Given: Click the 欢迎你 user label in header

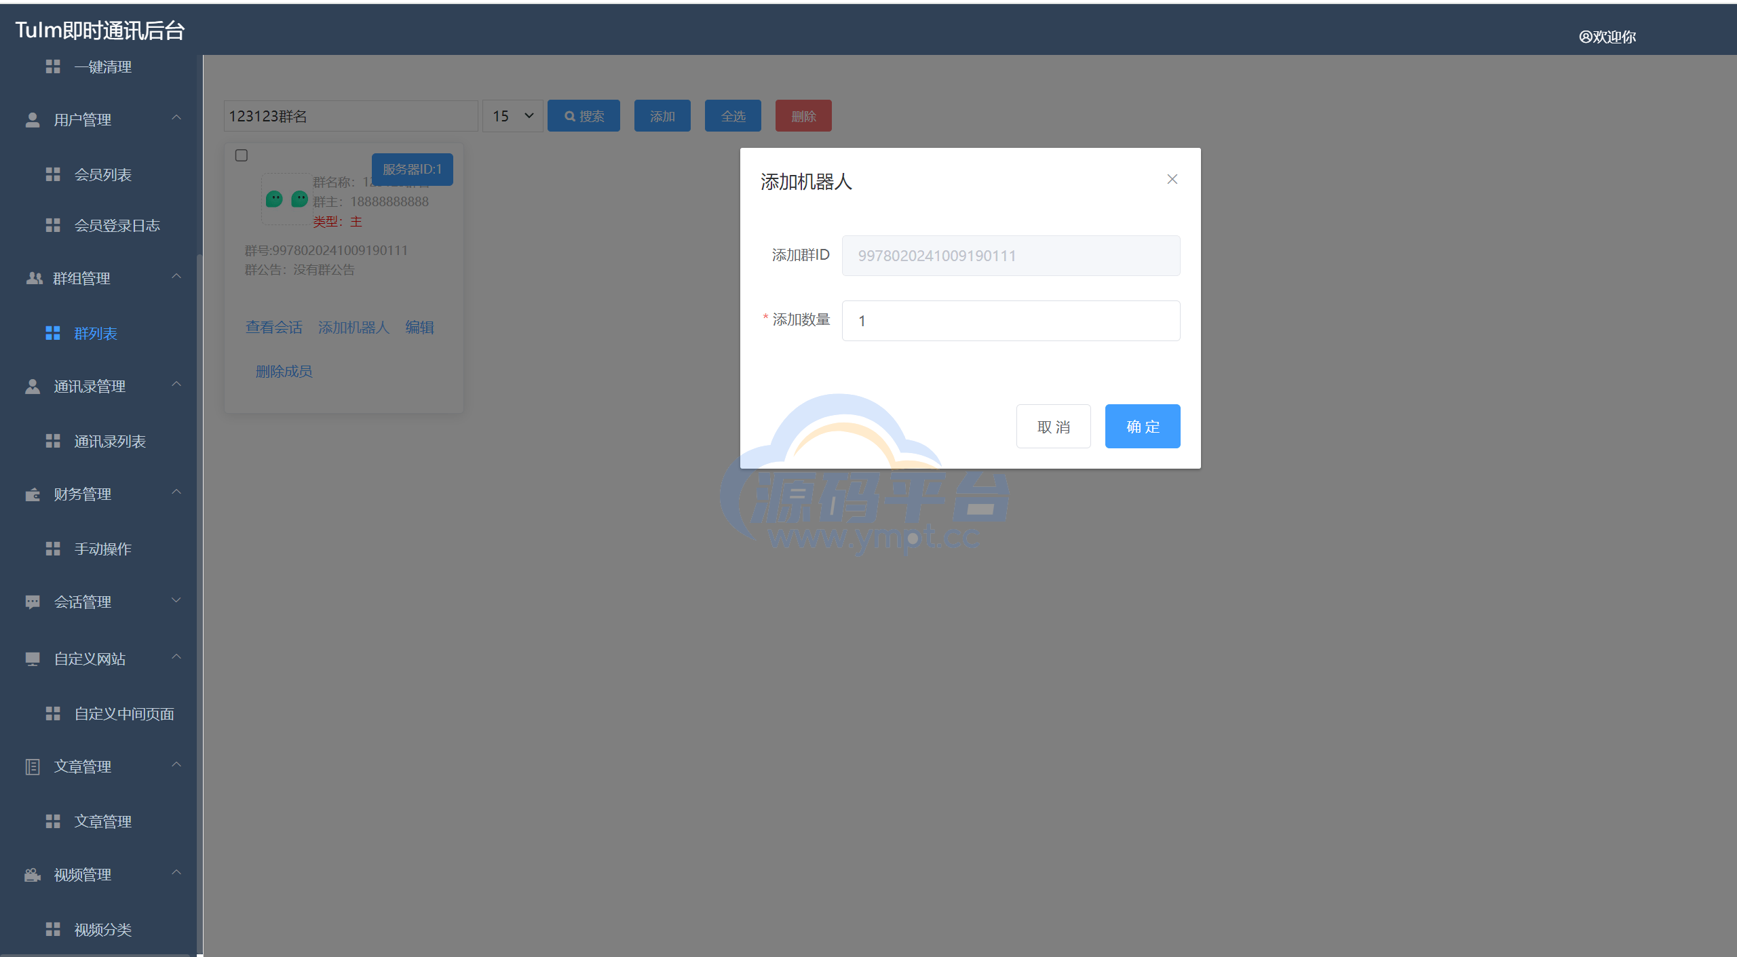Looking at the screenshot, I should click(1607, 37).
